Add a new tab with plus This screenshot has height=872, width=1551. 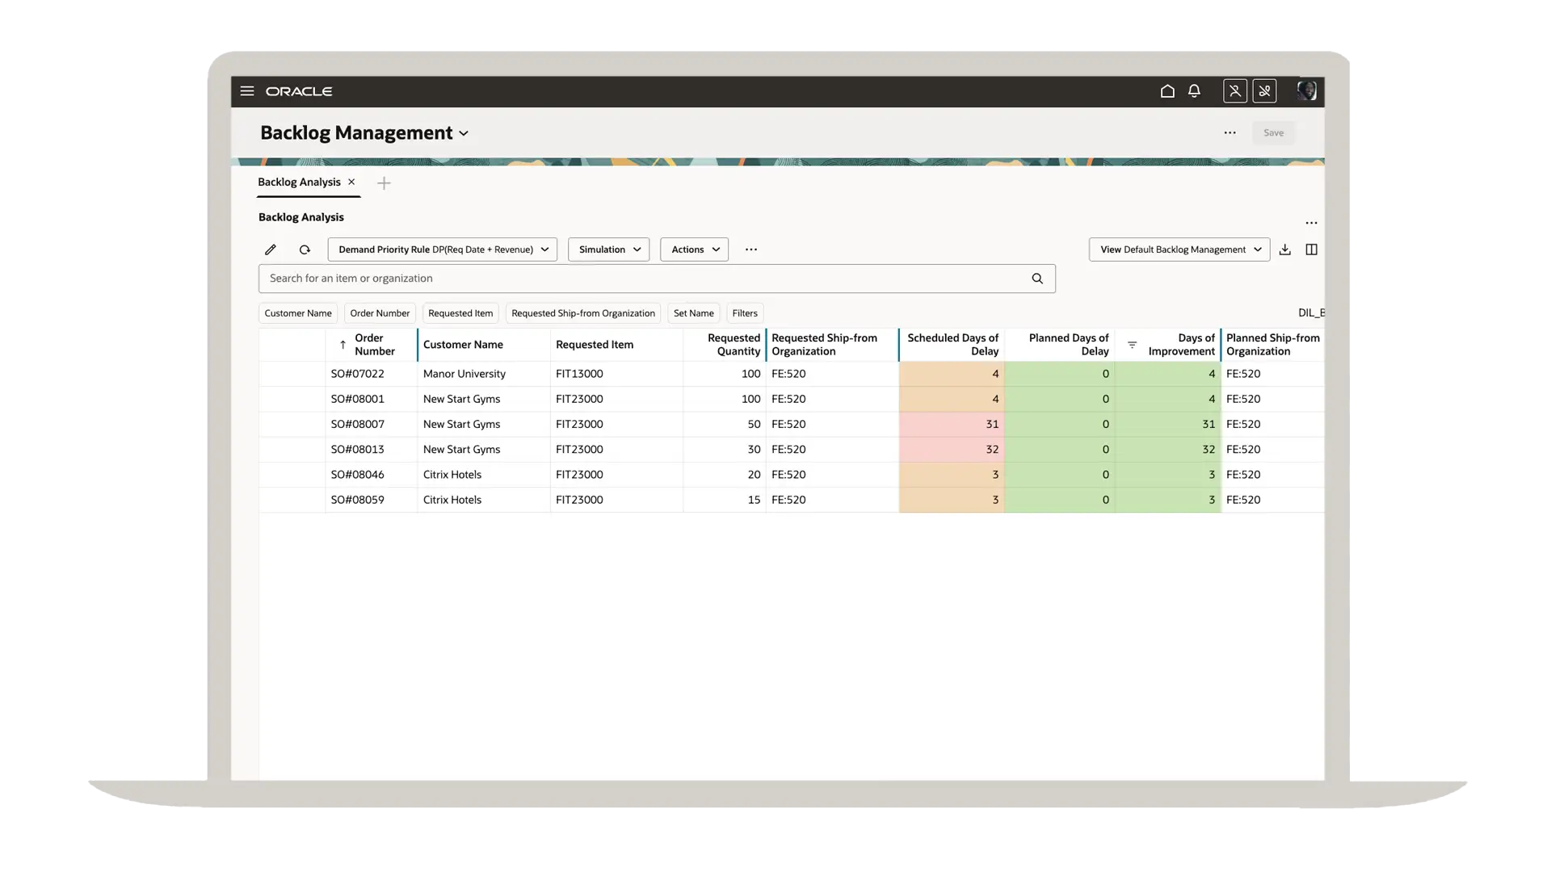click(384, 183)
